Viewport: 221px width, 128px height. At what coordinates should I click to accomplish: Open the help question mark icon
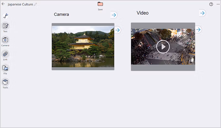coord(211,4)
